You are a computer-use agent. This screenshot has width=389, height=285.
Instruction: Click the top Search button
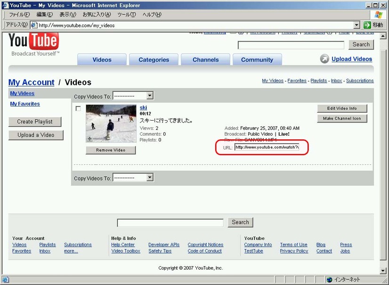coord(361,44)
